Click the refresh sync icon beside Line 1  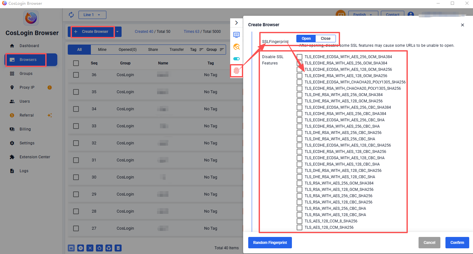coord(71,15)
